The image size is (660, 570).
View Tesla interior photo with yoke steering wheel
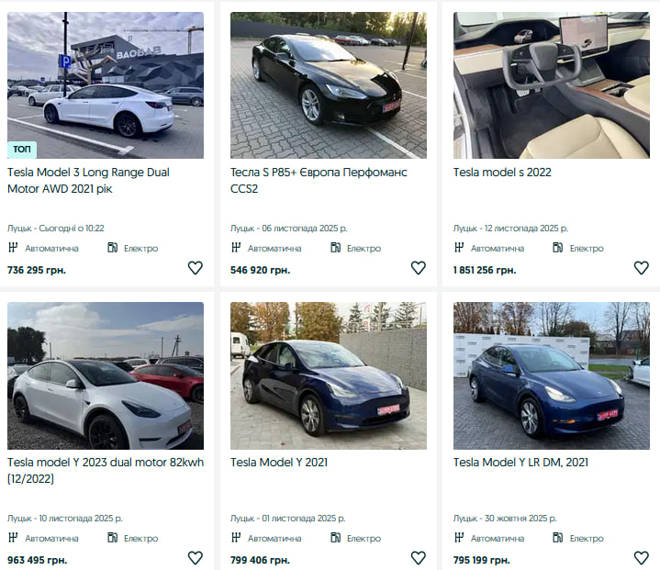tap(551, 84)
